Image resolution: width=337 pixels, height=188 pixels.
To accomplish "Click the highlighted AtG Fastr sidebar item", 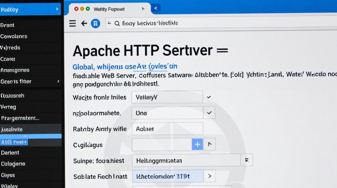I will coord(14,142).
